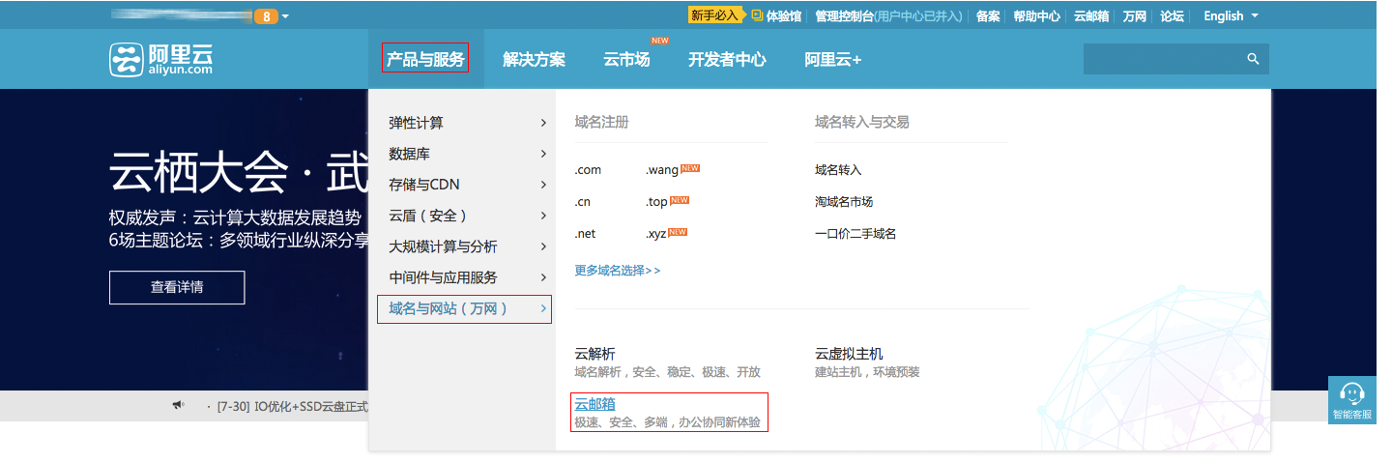The width and height of the screenshot is (1392, 463).
Task: Click the orange notification badge 8
Action: click(x=265, y=16)
